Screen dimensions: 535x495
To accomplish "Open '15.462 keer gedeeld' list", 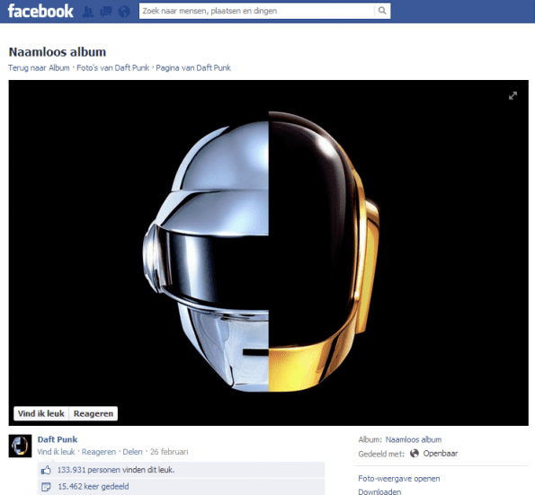I will [x=94, y=487].
